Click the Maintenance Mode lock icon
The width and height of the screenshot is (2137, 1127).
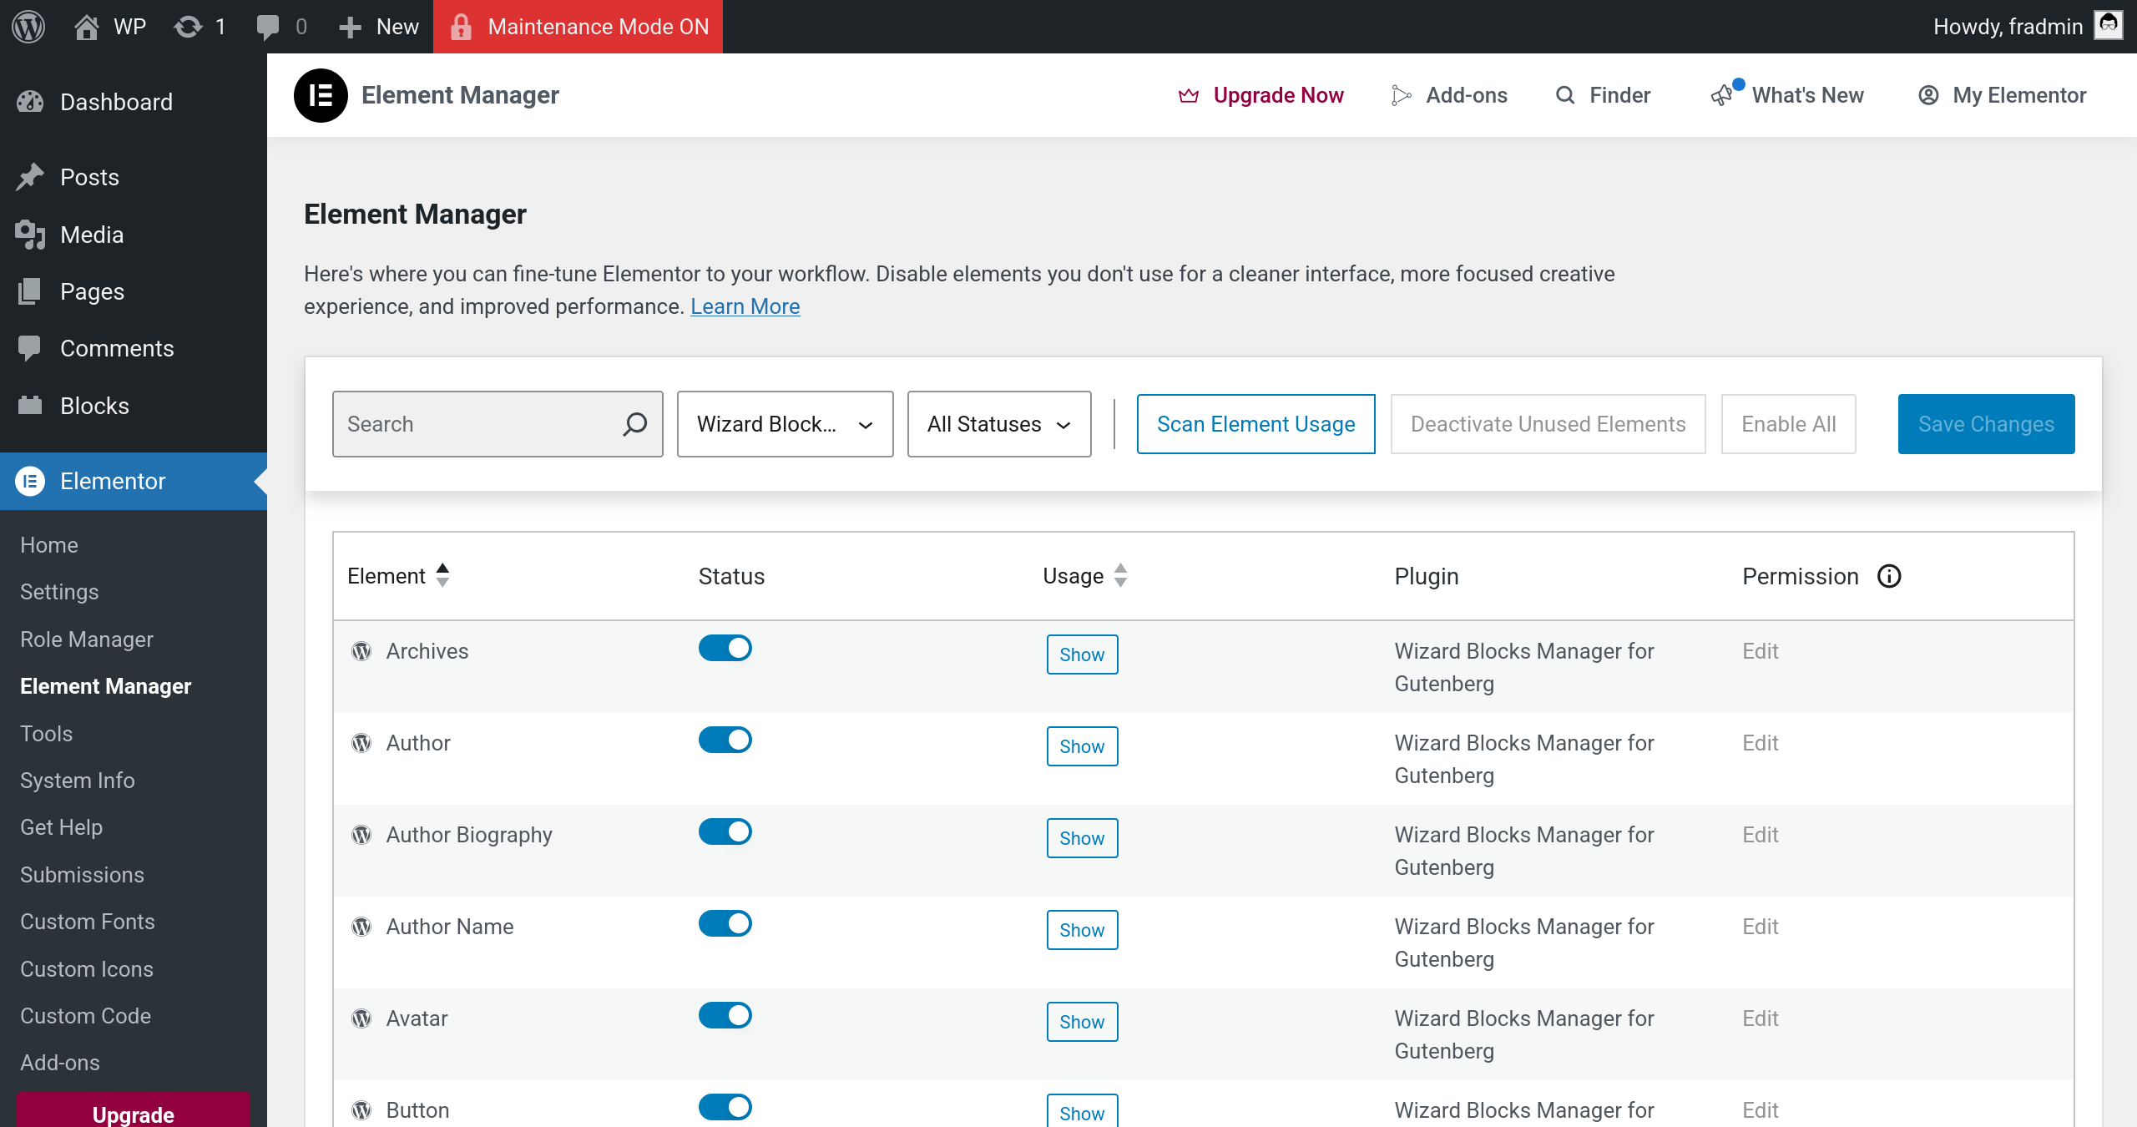(461, 27)
